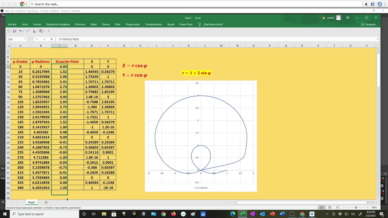Image resolution: width=388 pixels, height=218 pixels.
Task: Switch to Page Break Preview in status bar
Action: (338, 207)
